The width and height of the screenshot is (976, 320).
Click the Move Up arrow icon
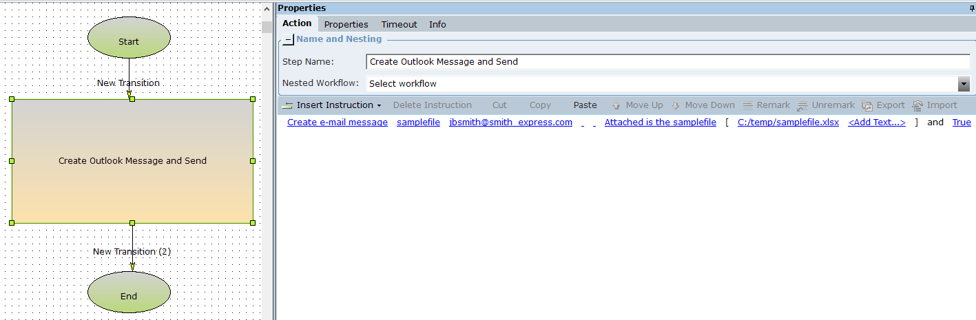(616, 105)
